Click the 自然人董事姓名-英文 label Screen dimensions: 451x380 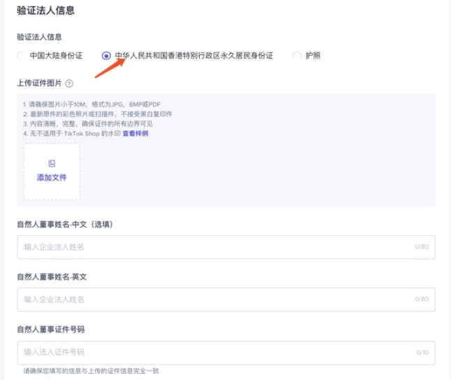[x=52, y=277]
